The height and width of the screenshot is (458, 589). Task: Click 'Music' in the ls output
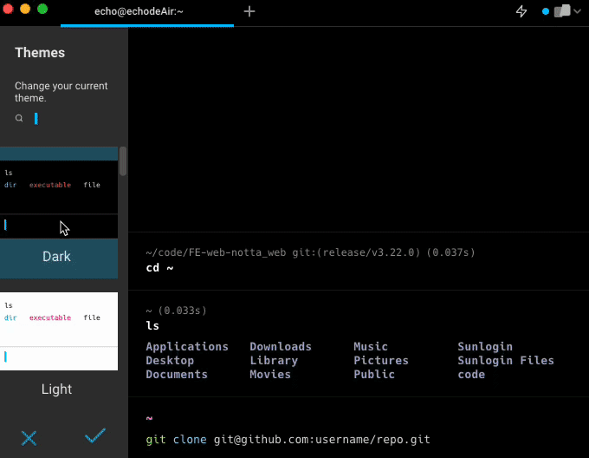click(371, 346)
